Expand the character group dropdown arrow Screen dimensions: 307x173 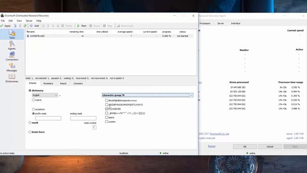point(191,95)
